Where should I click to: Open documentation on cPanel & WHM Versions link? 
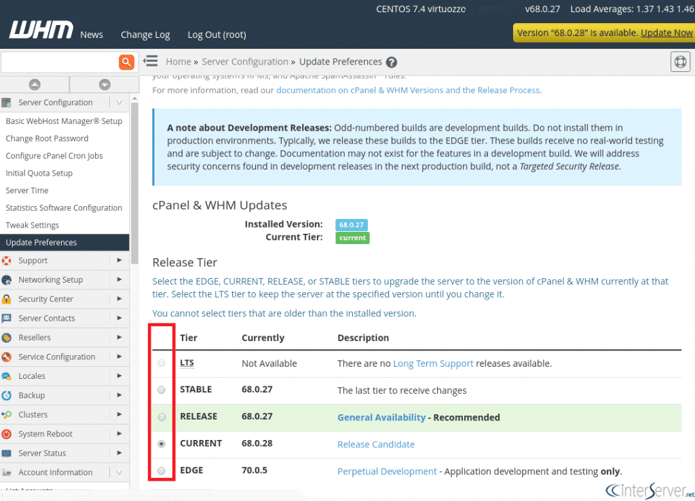point(409,90)
